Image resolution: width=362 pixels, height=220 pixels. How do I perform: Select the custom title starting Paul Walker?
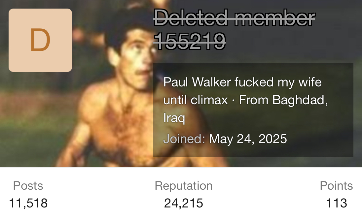(242, 91)
